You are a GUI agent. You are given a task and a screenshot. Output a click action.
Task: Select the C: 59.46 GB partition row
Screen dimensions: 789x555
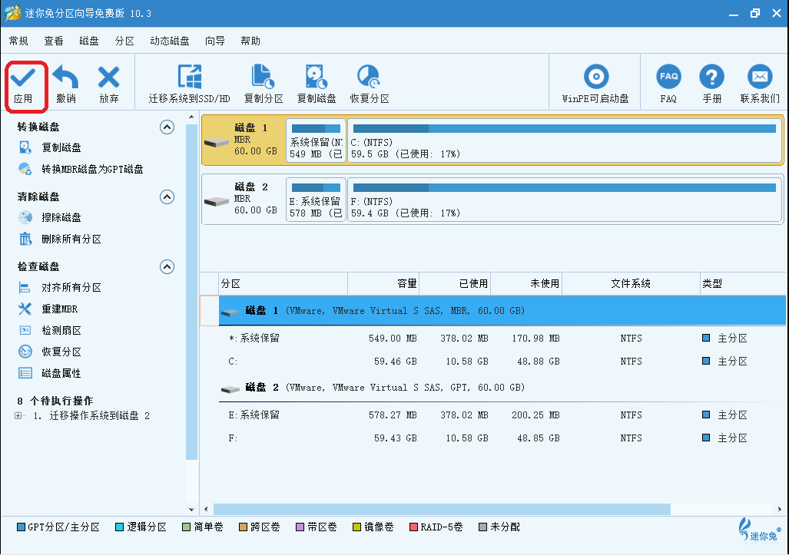click(502, 362)
